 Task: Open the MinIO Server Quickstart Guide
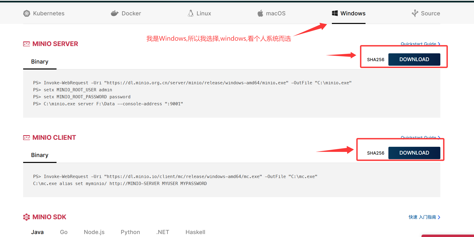tap(420, 44)
